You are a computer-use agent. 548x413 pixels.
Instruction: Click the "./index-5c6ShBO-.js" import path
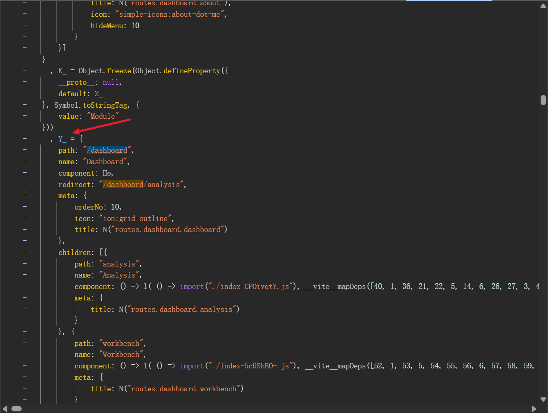tap(249, 366)
